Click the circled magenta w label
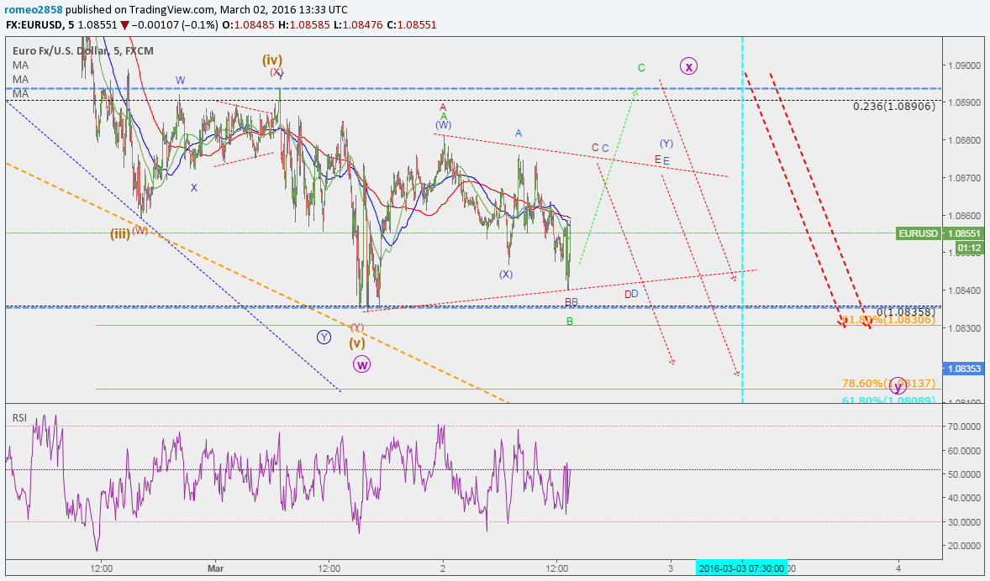This screenshot has height=581, width=990. (x=361, y=364)
